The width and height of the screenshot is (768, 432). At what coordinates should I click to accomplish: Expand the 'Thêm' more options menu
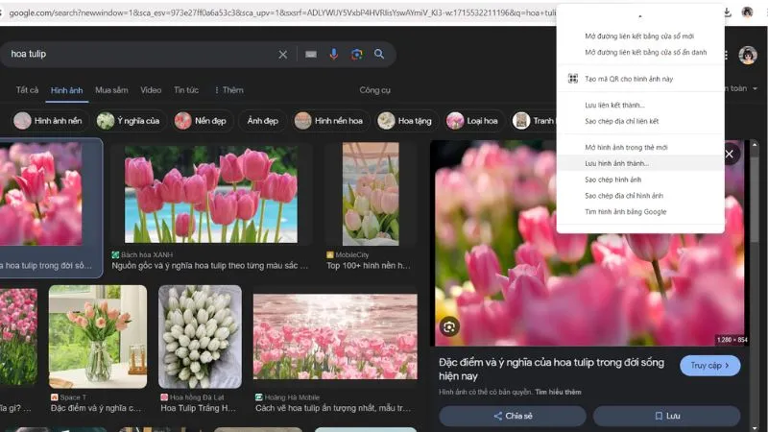pyautogui.click(x=228, y=89)
